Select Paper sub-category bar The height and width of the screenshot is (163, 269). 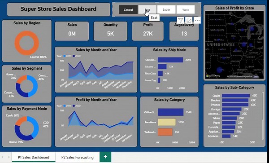(229, 123)
